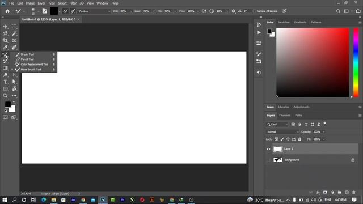Select the Horizontal Type tool

click(5, 82)
